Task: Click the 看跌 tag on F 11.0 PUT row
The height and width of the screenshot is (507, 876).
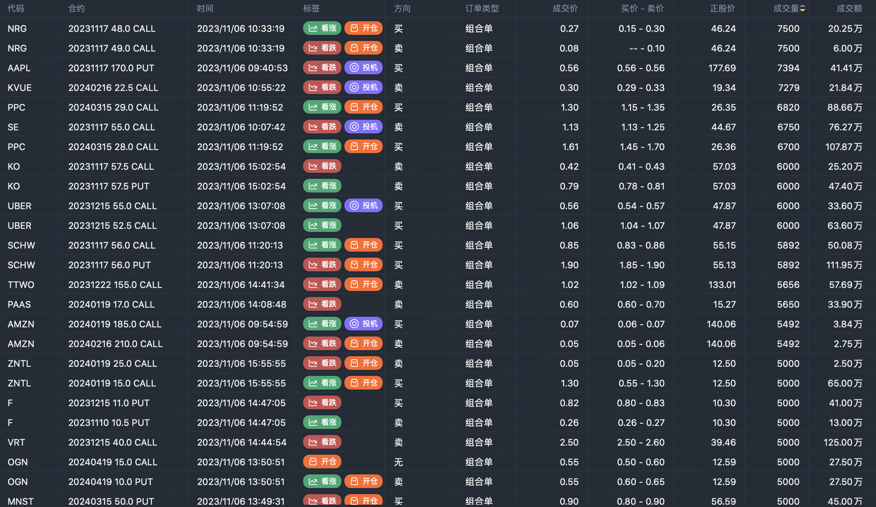Action: (x=322, y=403)
